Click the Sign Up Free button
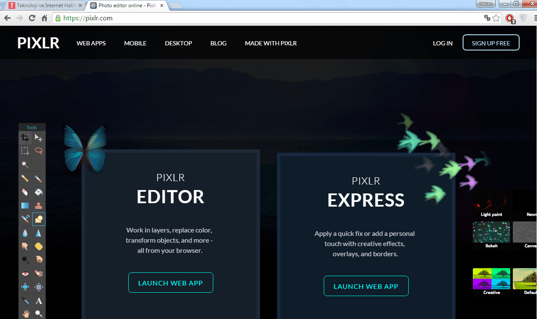The width and height of the screenshot is (537, 319). coord(491,43)
